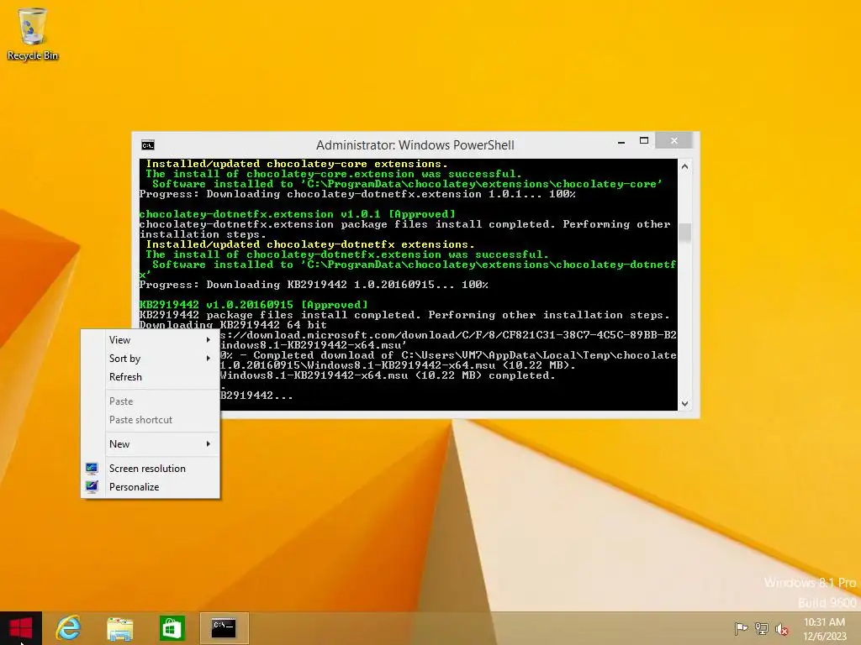
Task: Minimize the PowerShell window
Action: pyautogui.click(x=621, y=141)
